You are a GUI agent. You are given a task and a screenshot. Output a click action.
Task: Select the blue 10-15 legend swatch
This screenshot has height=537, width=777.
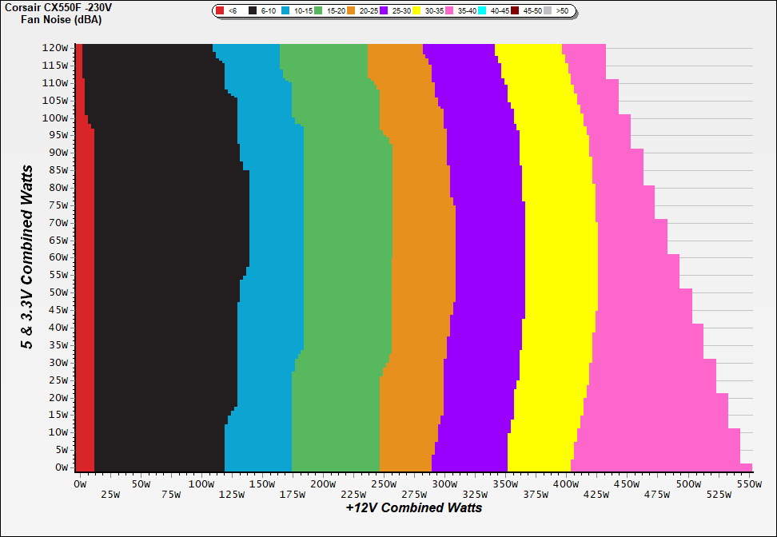(x=285, y=11)
